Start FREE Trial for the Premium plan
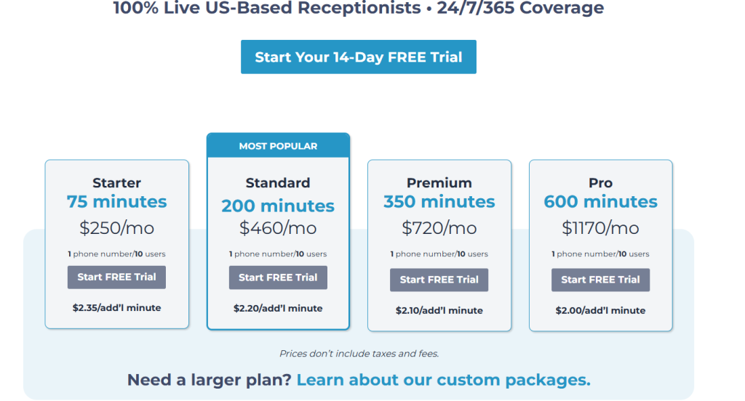The height and width of the screenshot is (401, 745). tap(439, 280)
